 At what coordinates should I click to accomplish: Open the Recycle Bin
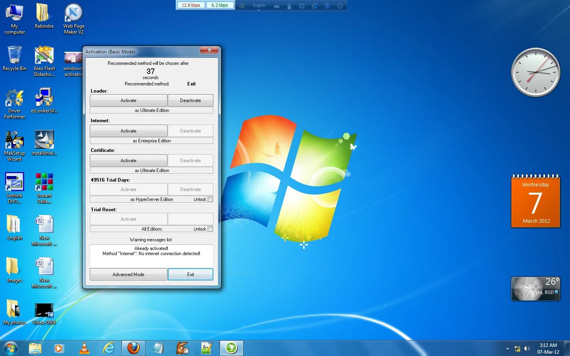point(15,59)
